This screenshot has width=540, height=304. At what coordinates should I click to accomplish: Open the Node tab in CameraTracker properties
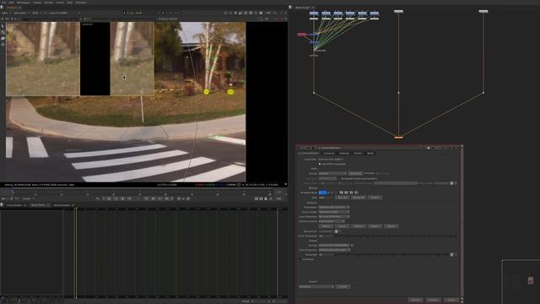pos(370,153)
